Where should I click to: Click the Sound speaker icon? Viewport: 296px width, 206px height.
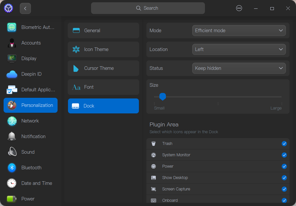(12, 152)
